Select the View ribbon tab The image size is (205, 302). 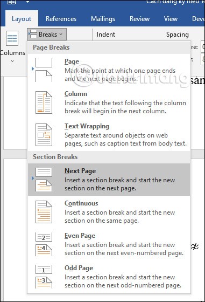pyautogui.click(x=171, y=19)
